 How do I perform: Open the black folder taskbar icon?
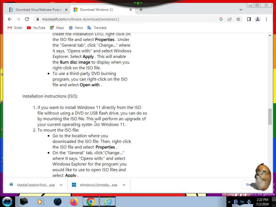24,202
